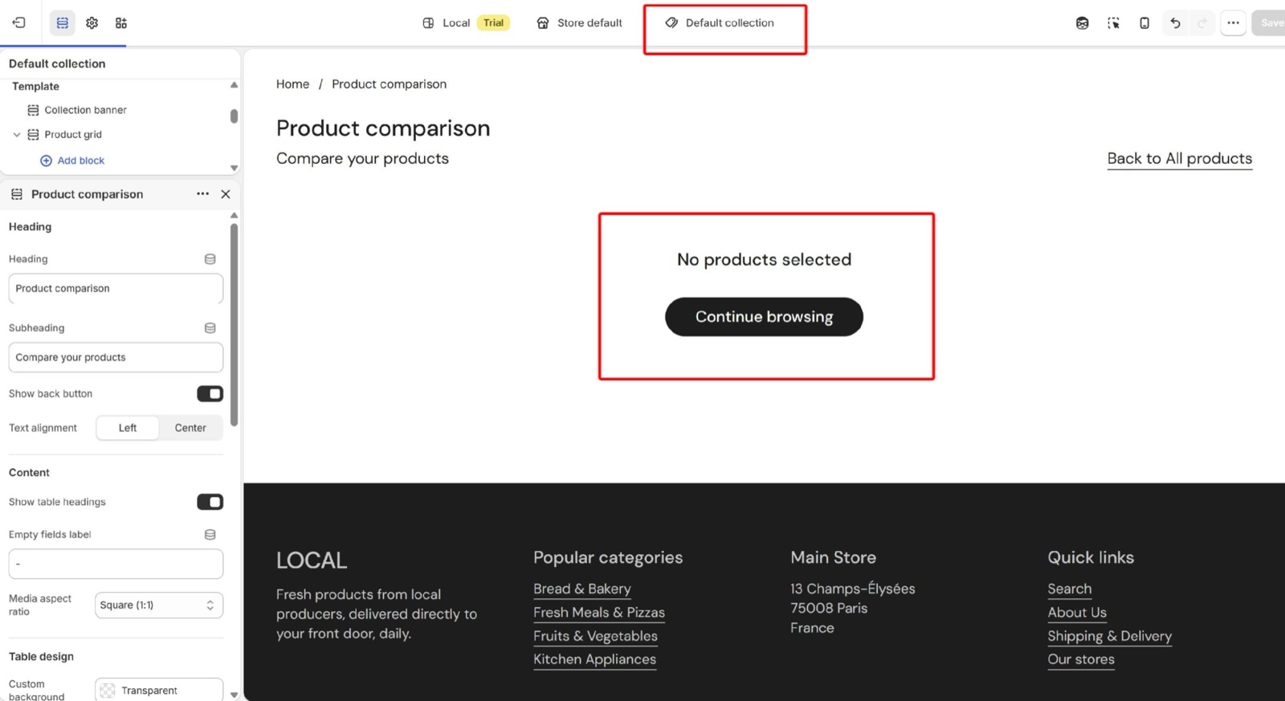Collapse the Product grid tree chevron
1285x701 pixels.
(x=17, y=135)
